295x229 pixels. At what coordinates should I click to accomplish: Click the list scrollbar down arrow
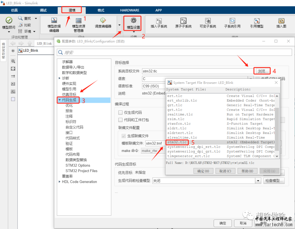(277, 156)
